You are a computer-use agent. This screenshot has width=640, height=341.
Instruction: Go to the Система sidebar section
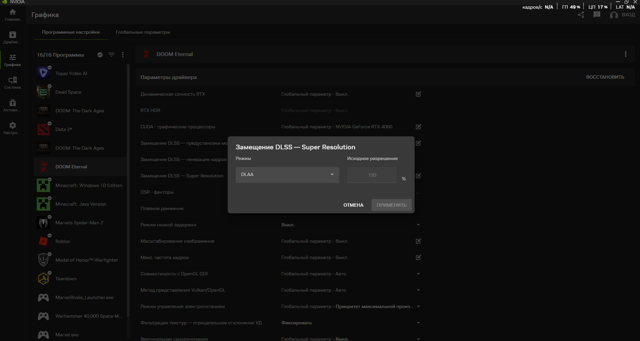point(12,83)
